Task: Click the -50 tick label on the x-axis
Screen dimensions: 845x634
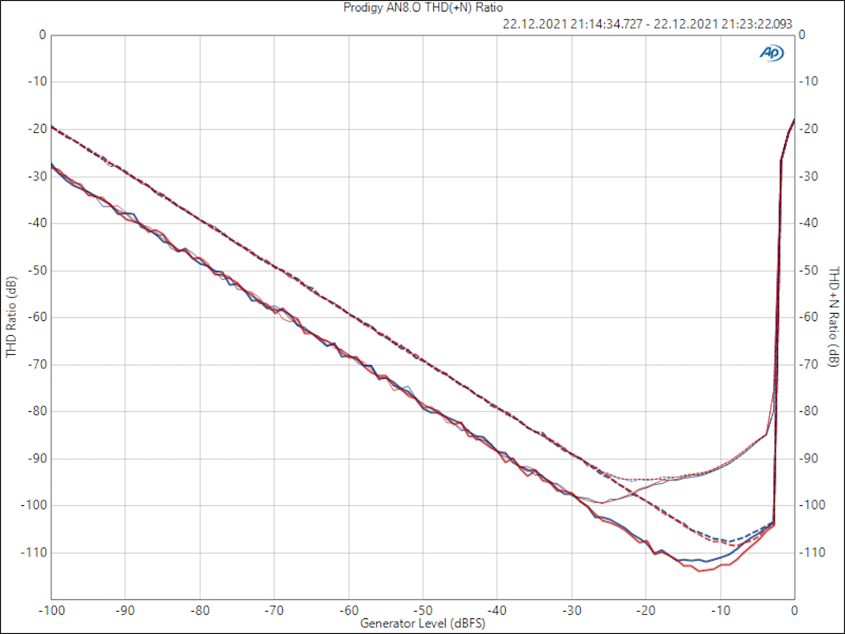Action: point(422,611)
